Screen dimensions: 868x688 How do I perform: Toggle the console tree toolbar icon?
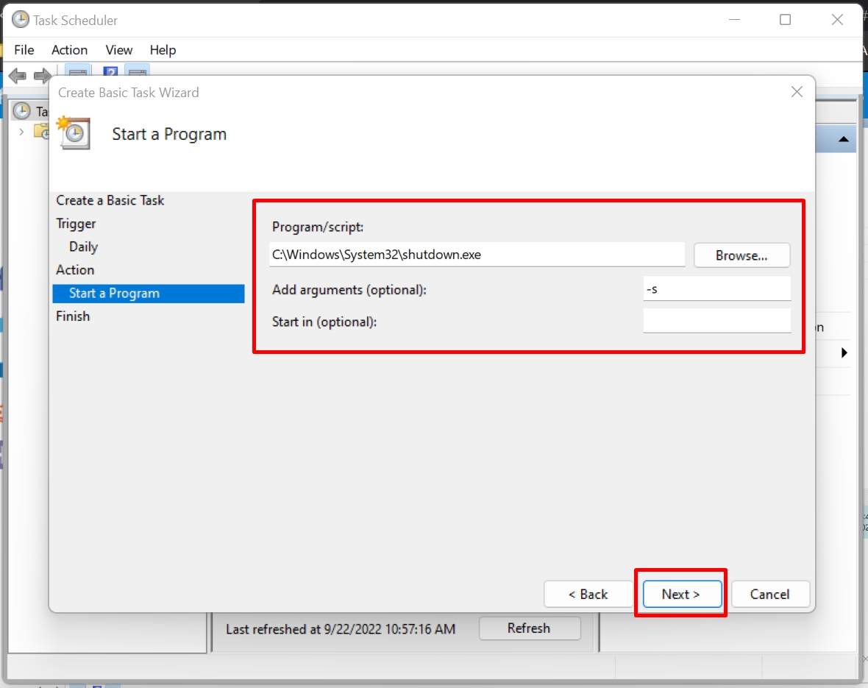[77, 72]
